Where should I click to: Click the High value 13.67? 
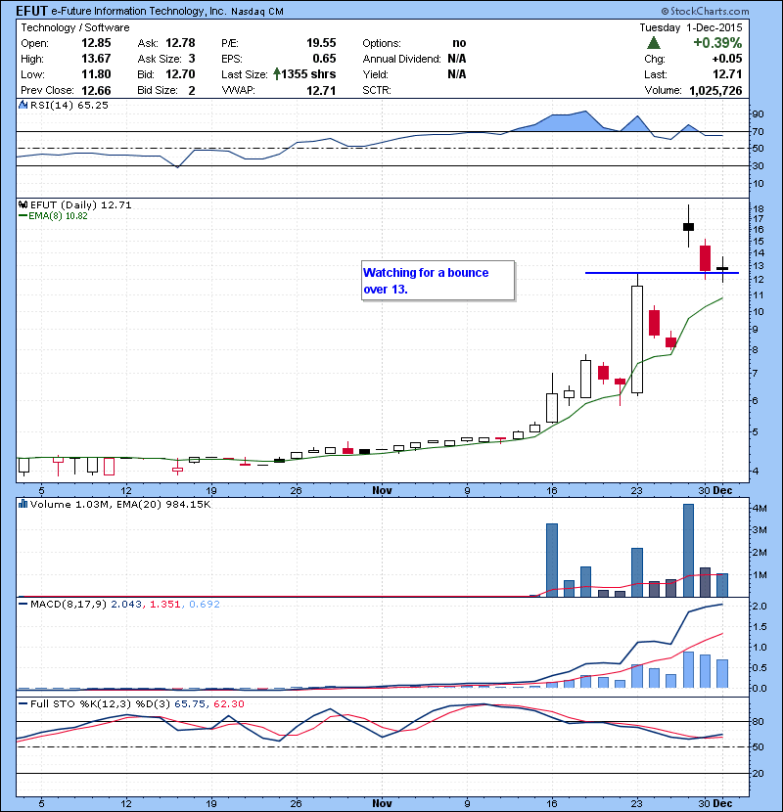[96, 59]
